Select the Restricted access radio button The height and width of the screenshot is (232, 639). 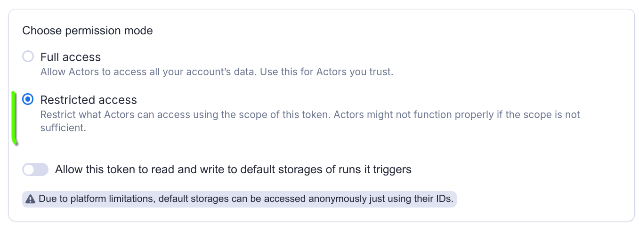click(x=28, y=100)
